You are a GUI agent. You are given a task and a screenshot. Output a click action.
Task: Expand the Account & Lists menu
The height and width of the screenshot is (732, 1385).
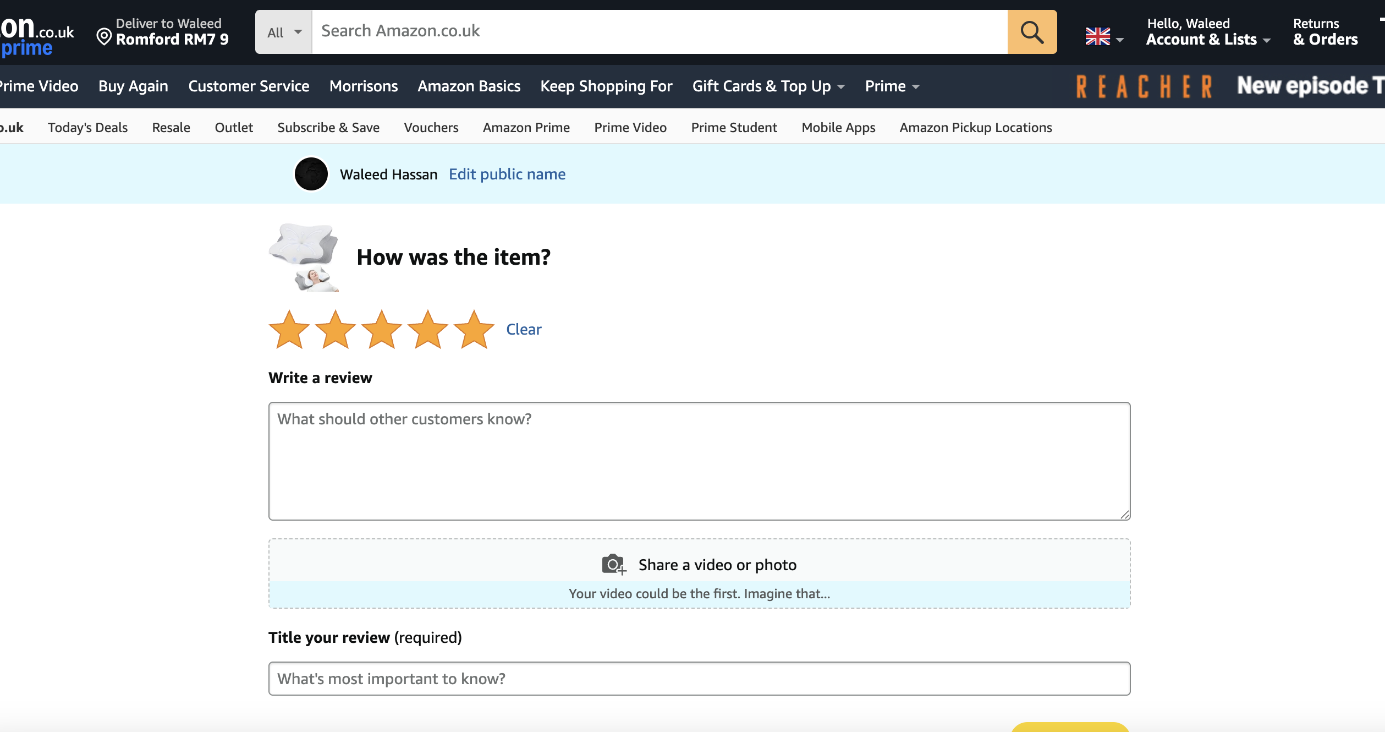click(1208, 39)
